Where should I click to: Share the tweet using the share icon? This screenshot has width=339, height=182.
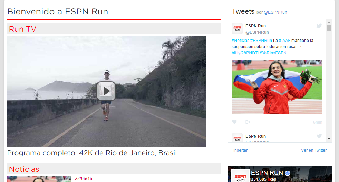pos(248,122)
